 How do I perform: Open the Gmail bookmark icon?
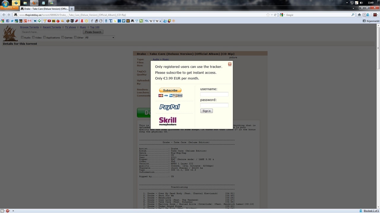[x=29, y=21]
